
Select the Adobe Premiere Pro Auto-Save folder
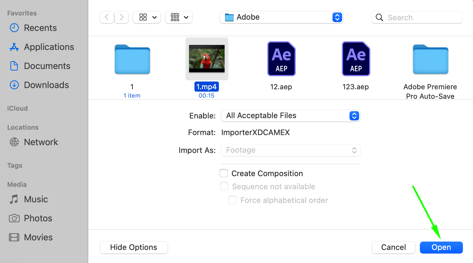point(430,59)
